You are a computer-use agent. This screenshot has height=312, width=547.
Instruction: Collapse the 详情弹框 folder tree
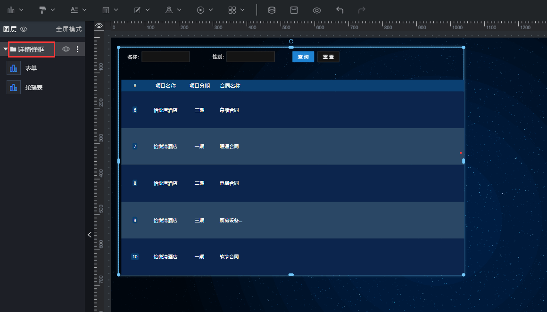(5, 49)
